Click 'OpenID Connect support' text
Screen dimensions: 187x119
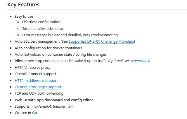(35, 74)
